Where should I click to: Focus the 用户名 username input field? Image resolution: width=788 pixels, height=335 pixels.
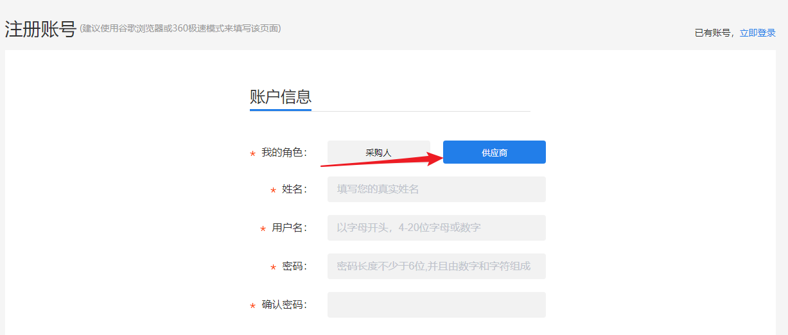point(436,228)
